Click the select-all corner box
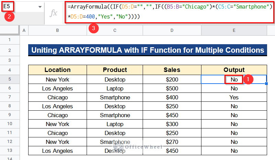275x160 pixels. [x=10, y=30]
